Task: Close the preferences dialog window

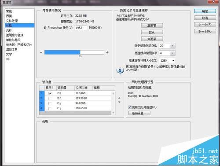Action: click(x=213, y=1)
